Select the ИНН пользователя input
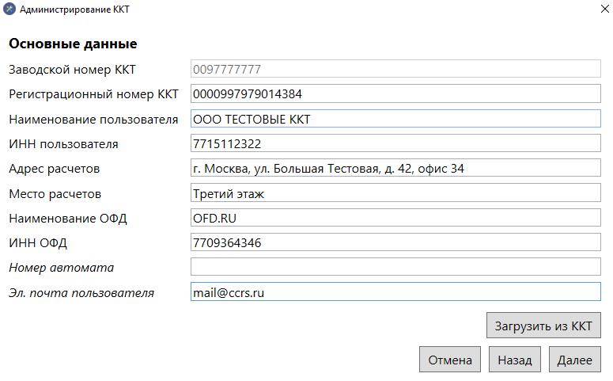 (x=395, y=143)
